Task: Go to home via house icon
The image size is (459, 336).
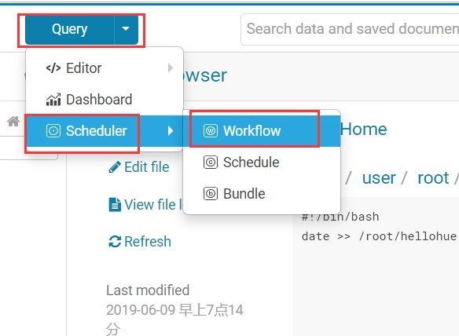Action: tap(13, 121)
